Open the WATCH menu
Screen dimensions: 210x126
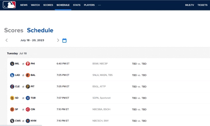pyautogui.click(x=35, y=5)
